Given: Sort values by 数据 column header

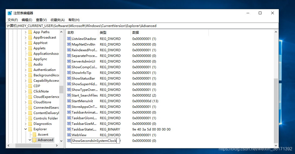Looking at the screenshot, I should click(x=169, y=32).
